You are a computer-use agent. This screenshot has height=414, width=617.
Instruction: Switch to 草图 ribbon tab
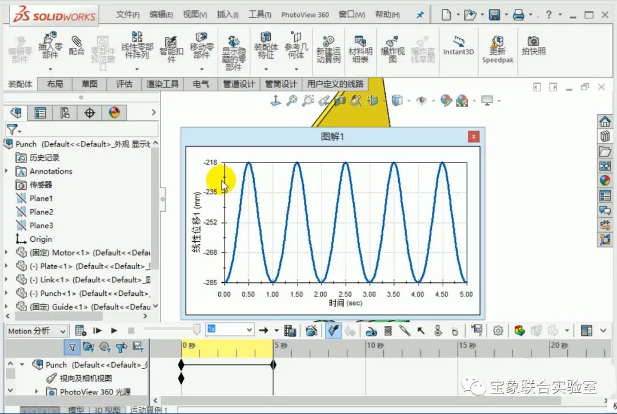89,84
